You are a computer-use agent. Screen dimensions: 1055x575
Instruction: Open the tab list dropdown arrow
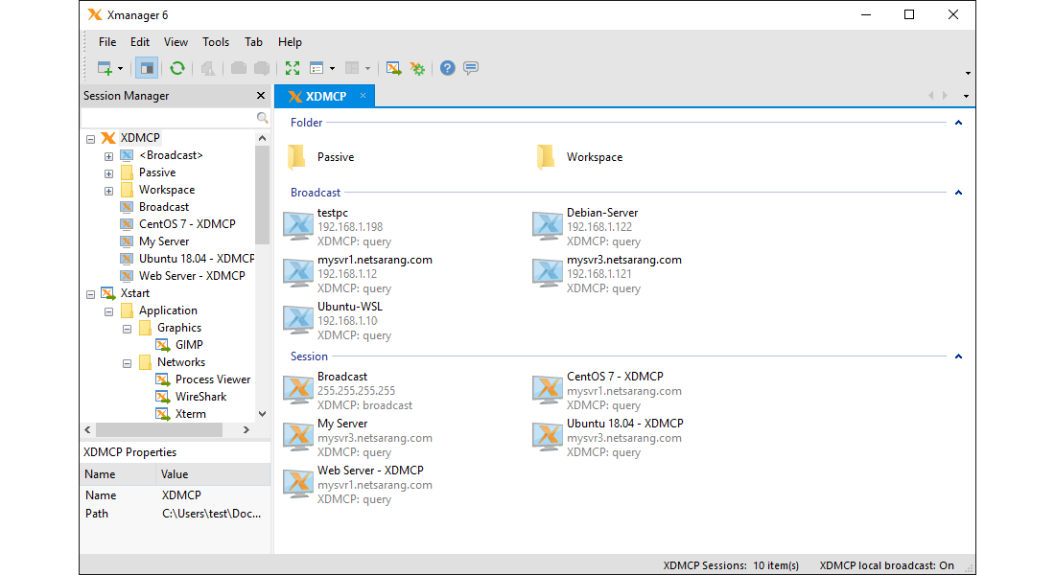click(x=966, y=96)
